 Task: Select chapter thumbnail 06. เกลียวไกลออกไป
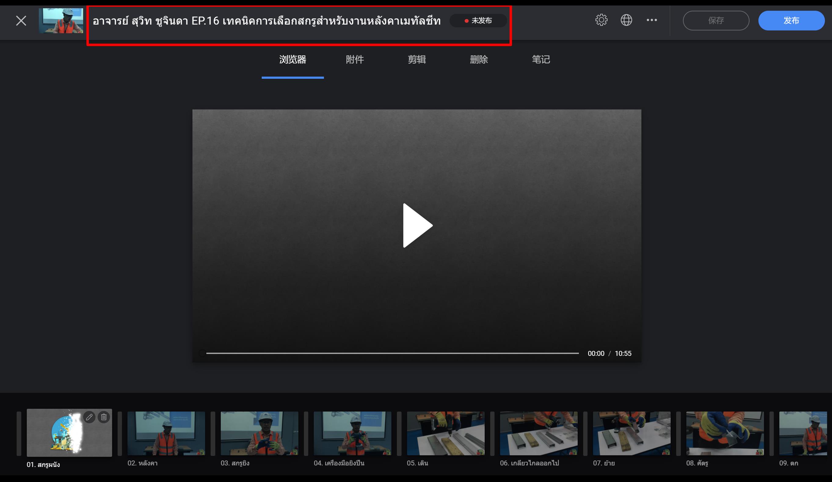click(x=539, y=433)
